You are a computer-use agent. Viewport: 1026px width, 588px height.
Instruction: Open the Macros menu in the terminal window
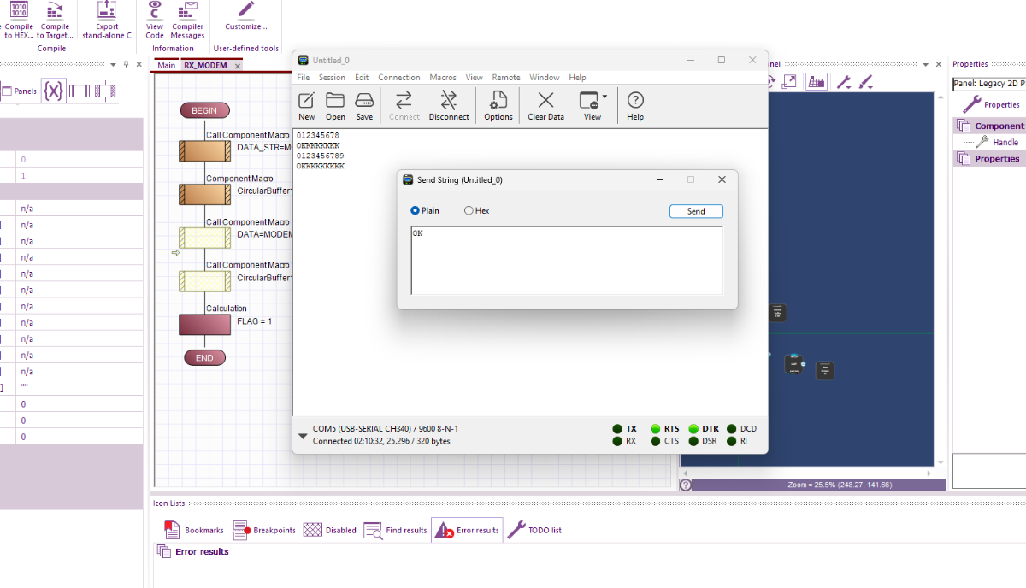(443, 77)
